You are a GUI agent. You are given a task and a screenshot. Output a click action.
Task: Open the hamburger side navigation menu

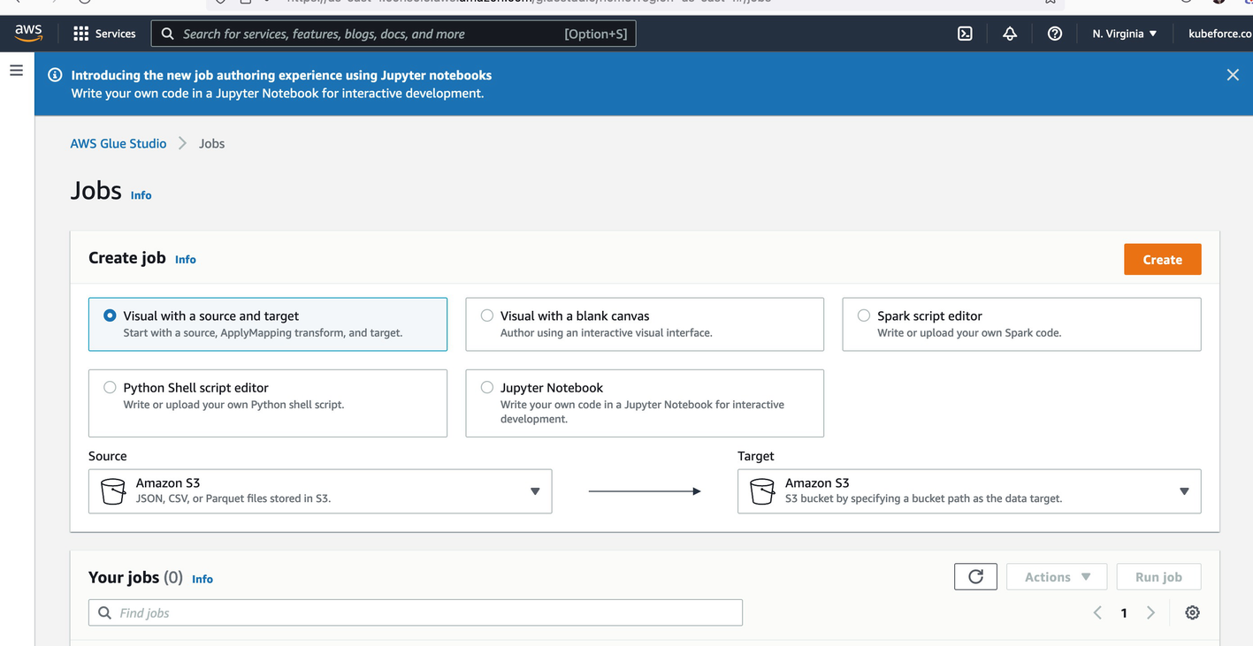[x=16, y=70]
